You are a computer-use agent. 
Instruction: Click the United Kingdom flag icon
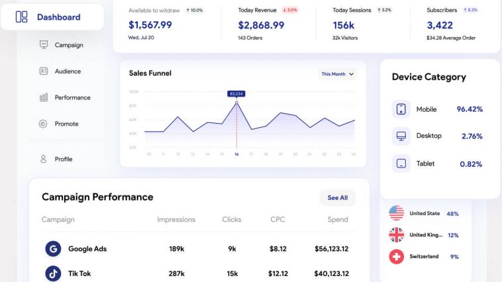[396, 235]
